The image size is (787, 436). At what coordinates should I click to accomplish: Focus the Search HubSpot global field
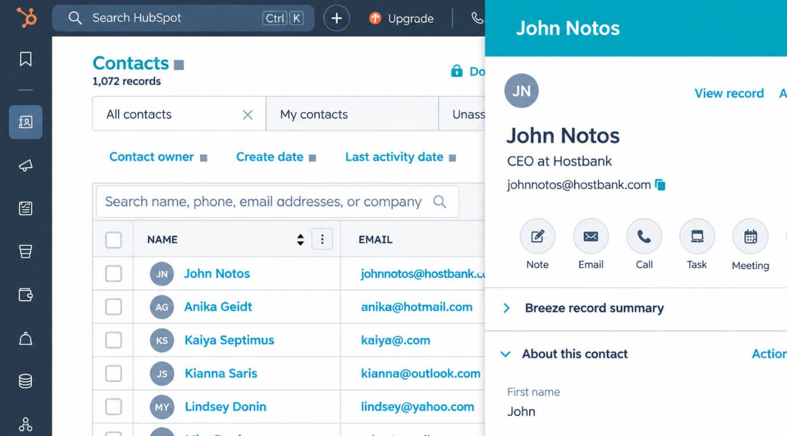183,18
